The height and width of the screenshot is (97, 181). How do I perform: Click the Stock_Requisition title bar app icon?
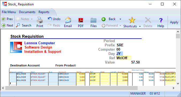coord(5,4)
